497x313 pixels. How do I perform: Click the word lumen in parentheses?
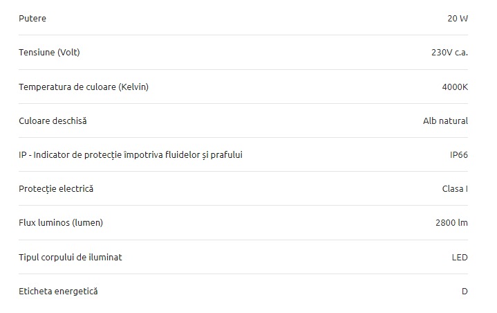point(88,223)
